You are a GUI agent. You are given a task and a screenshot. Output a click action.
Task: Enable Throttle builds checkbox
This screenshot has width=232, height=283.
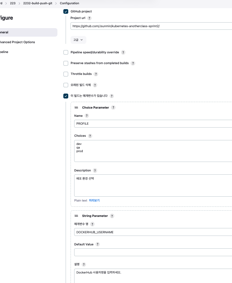pyautogui.click(x=66, y=74)
